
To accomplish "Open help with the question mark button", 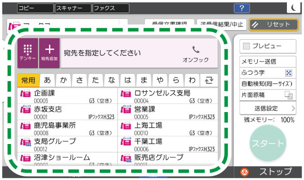I will pyautogui.click(x=242, y=8).
